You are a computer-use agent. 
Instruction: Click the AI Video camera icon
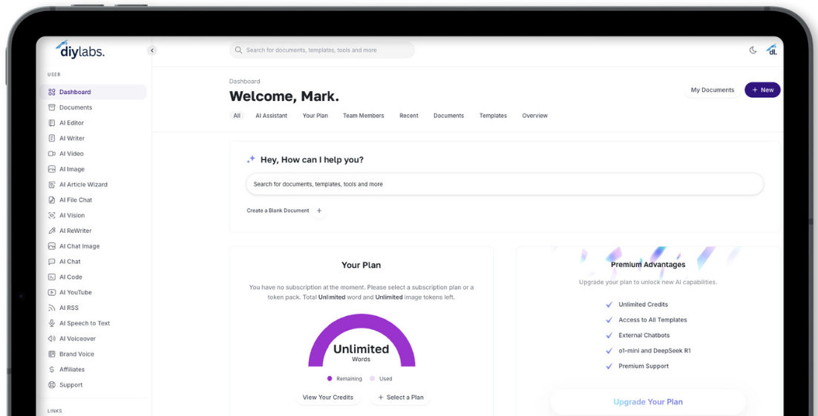click(x=52, y=153)
